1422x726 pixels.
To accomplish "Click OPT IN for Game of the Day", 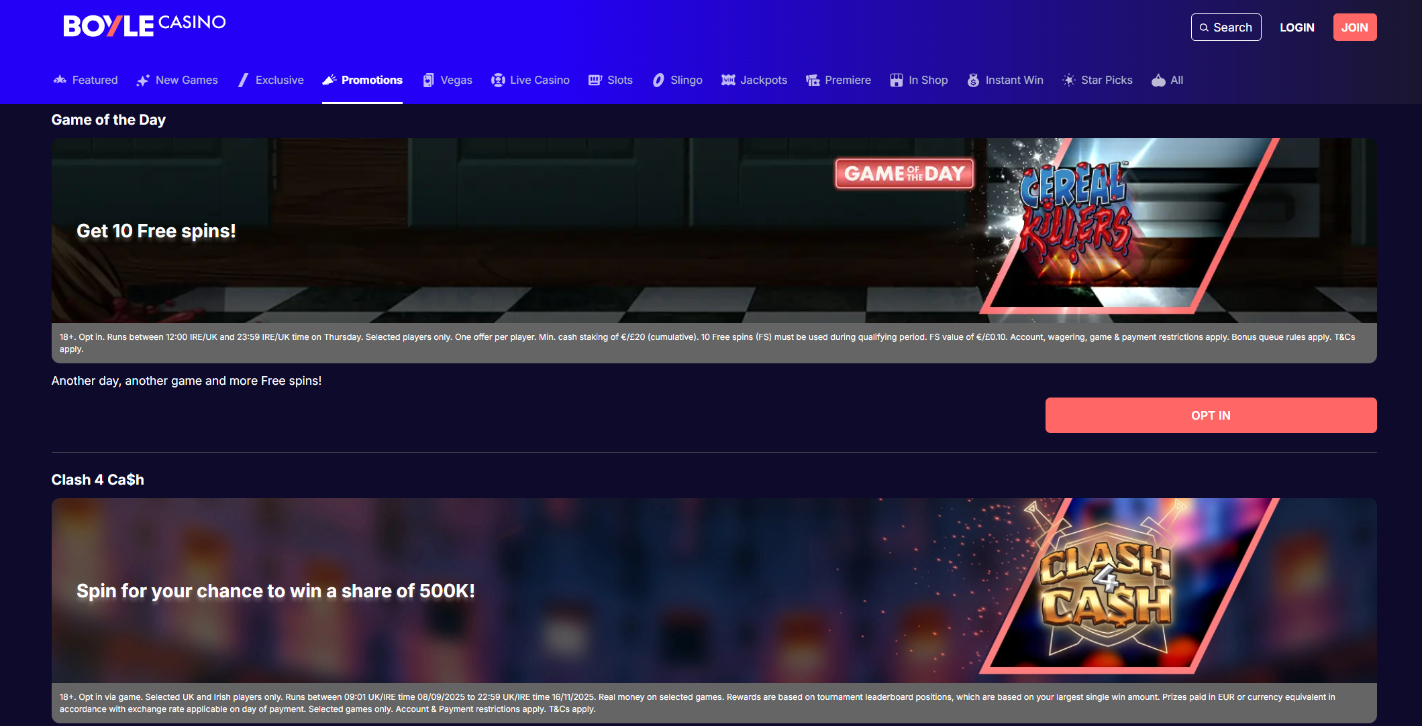I will tap(1211, 416).
